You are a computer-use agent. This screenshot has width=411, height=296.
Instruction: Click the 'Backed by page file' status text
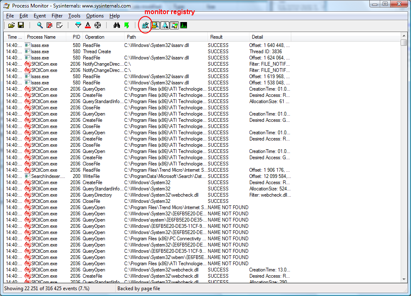coord(139,289)
